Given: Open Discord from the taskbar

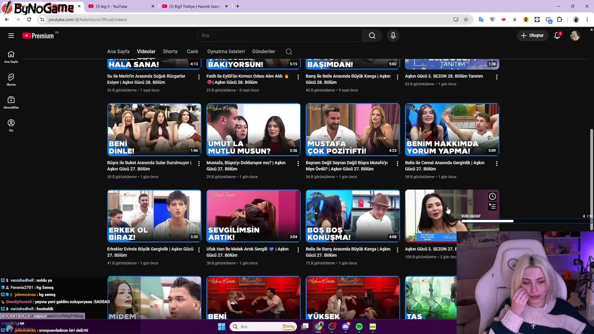Looking at the screenshot, I should pos(345,327).
